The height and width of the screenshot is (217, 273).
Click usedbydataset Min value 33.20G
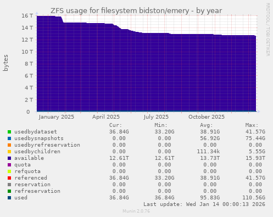(x=164, y=132)
